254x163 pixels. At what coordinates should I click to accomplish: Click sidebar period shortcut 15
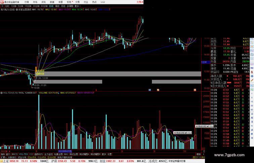pos(252,102)
